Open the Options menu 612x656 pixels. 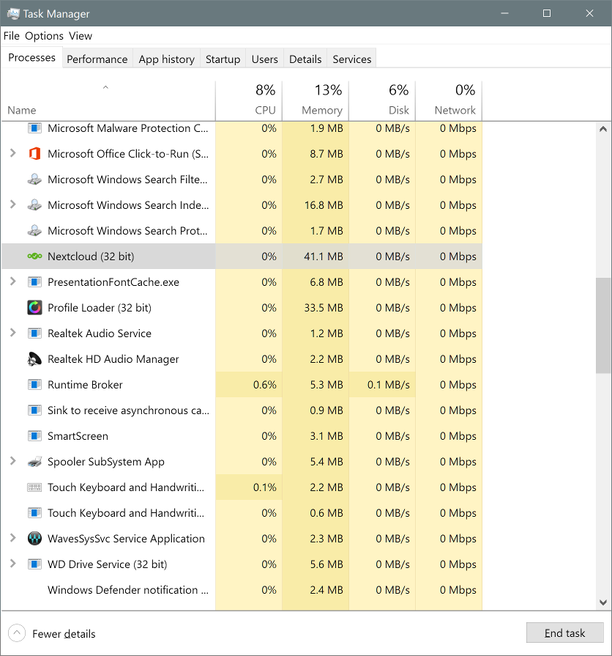click(44, 36)
